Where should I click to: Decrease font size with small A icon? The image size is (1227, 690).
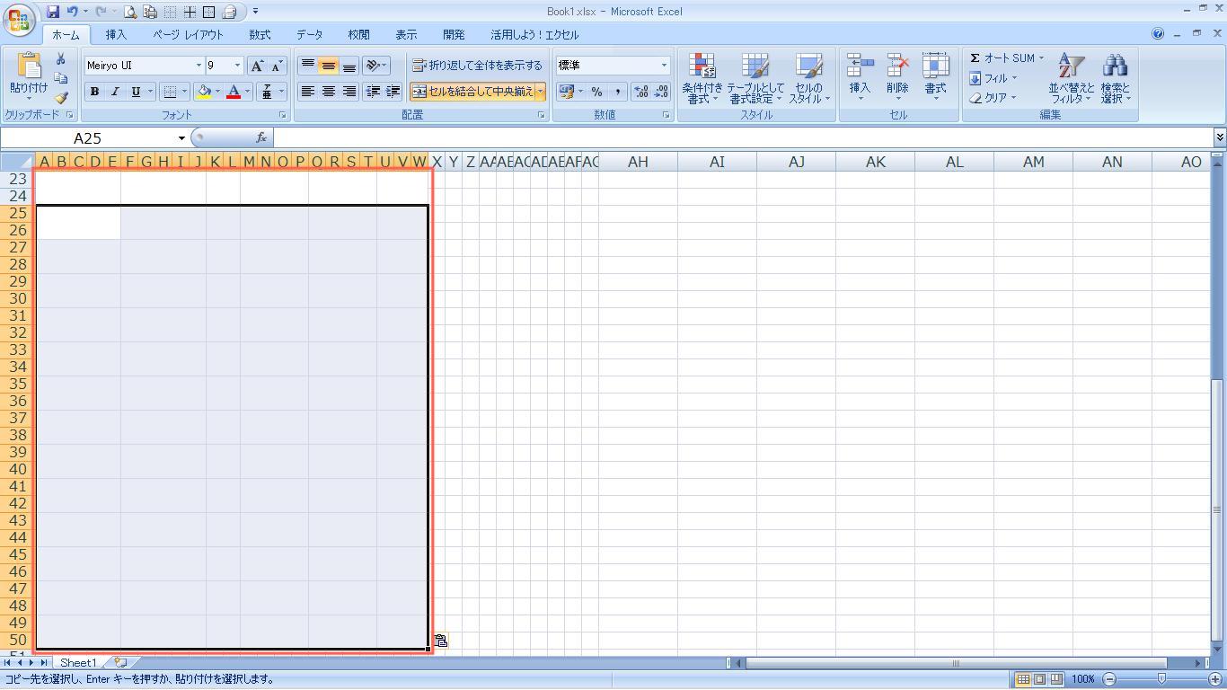pyautogui.click(x=277, y=66)
